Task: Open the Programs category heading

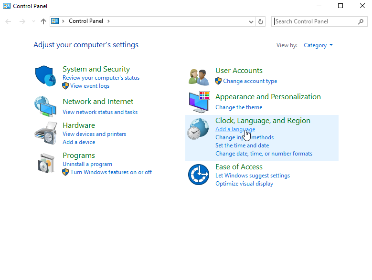Action: pyautogui.click(x=79, y=156)
